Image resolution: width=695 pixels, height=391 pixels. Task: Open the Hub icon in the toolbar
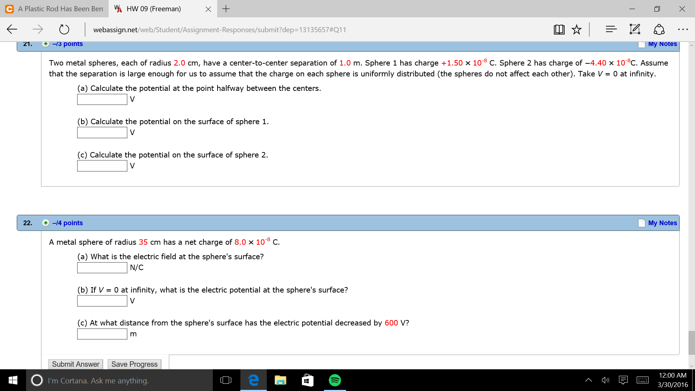pos(611,29)
